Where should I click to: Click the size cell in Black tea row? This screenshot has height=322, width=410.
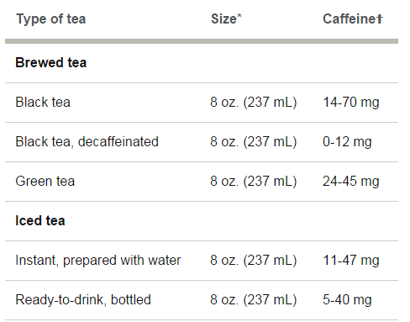[x=254, y=102]
